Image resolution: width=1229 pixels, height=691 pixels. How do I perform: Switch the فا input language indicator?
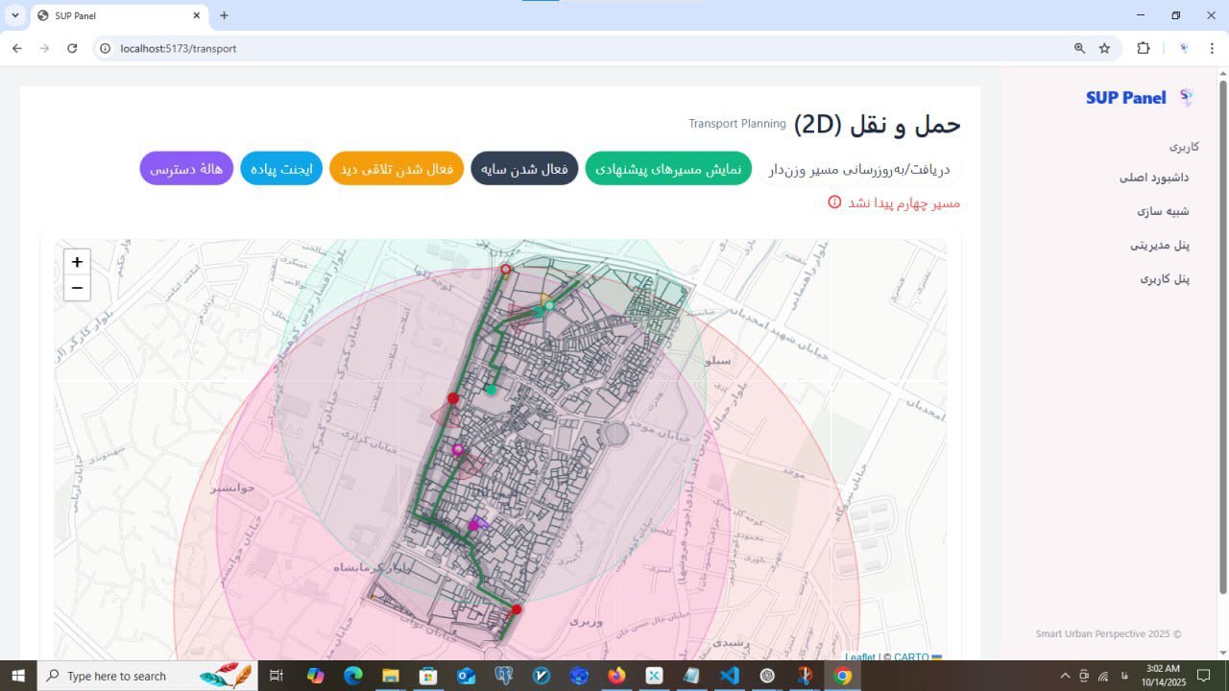[x=1123, y=676]
